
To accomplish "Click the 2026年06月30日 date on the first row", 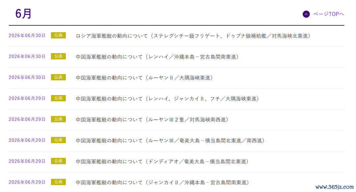I will 27,36.
